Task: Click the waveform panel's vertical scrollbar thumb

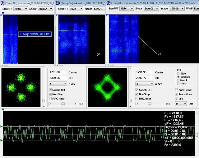Action: (x=197, y=135)
